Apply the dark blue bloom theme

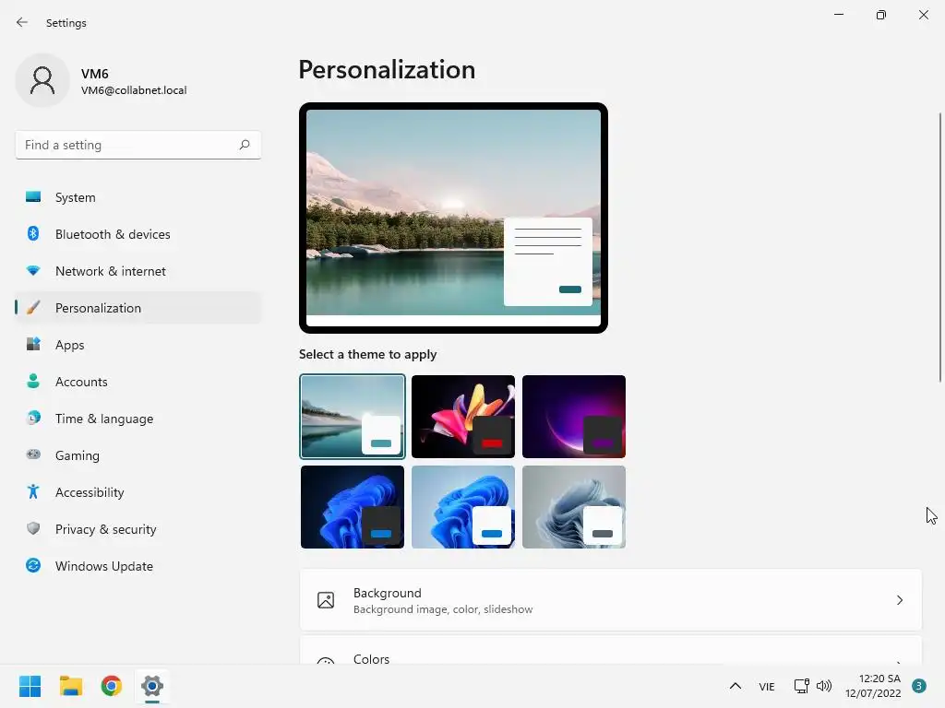click(353, 507)
